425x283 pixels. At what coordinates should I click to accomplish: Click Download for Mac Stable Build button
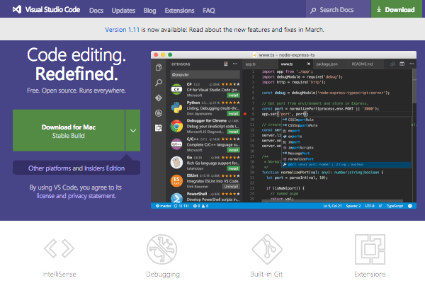tap(69, 130)
